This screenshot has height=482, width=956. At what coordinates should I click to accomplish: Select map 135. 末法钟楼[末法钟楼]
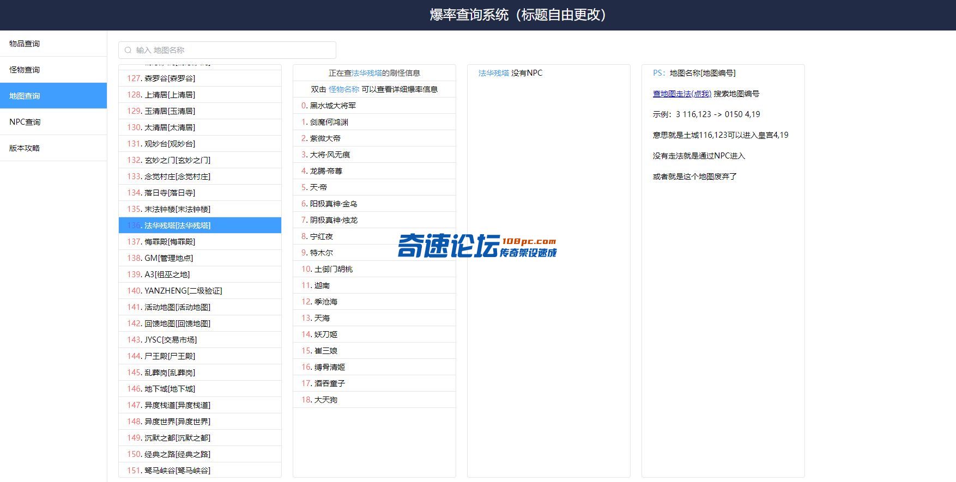coord(200,209)
